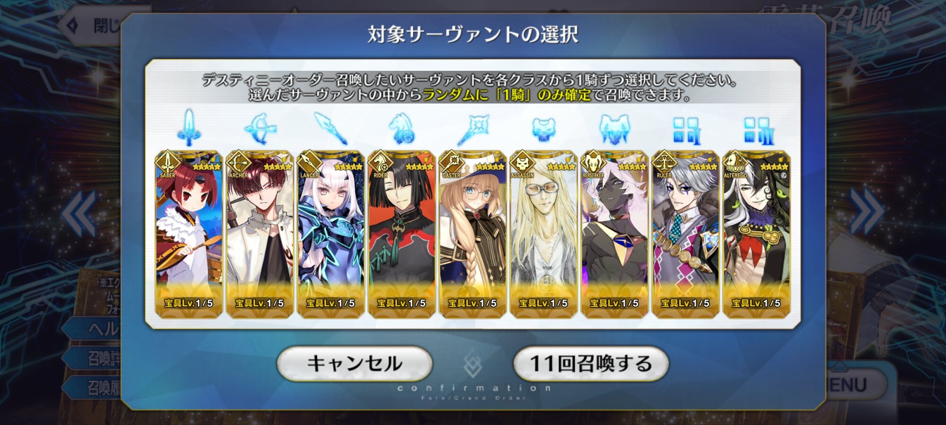This screenshot has height=425, width=946.
Task: Go to the next page with right double-chevron
Action: click(867, 211)
